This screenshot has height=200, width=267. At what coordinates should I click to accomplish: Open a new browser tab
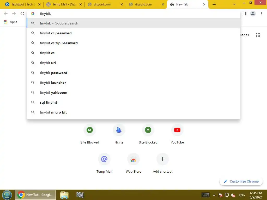coord(214,4)
